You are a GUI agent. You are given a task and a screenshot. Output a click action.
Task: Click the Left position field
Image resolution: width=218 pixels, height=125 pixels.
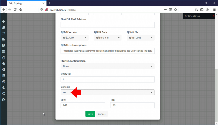(x=83, y=105)
